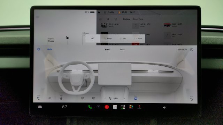Tap the blue Auto-labeled air icon
The width and height of the screenshot is (223, 125).
pyautogui.click(x=136, y=98)
